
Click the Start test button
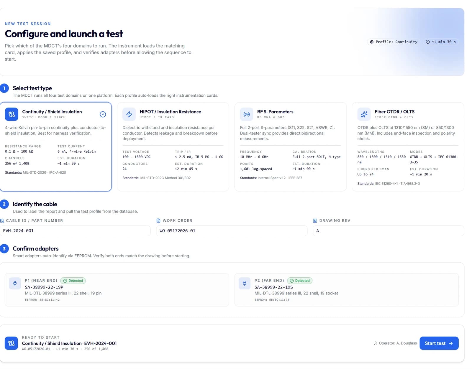439,343
